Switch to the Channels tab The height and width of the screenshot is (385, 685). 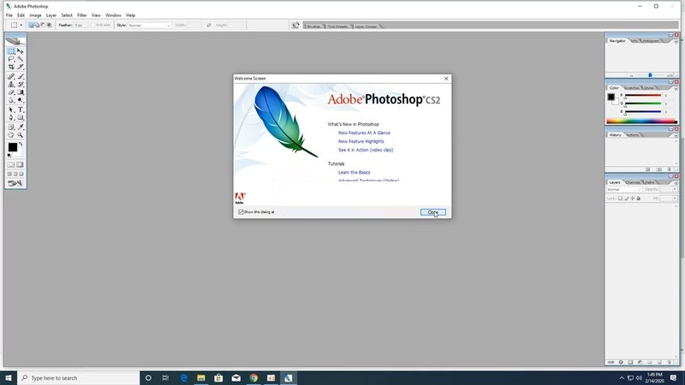click(x=633, y=182)
